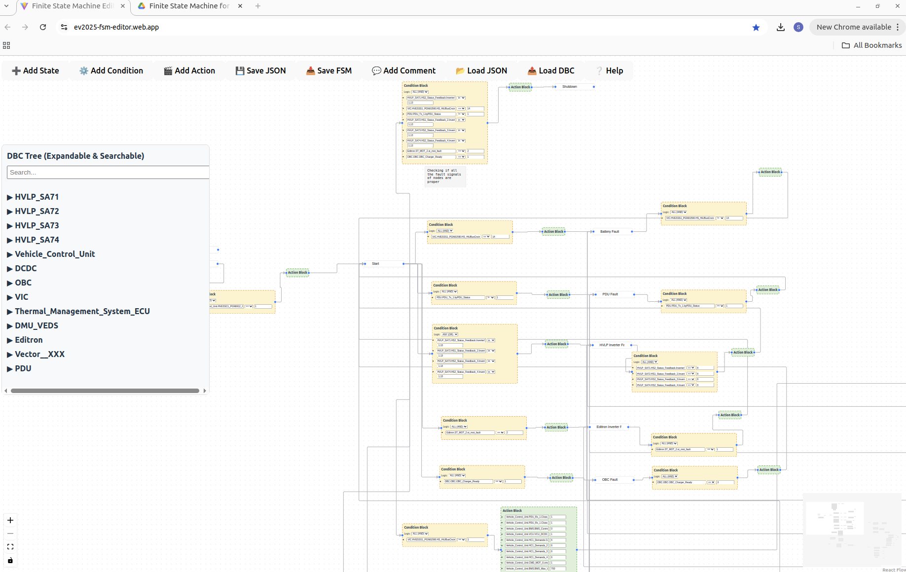
Task: Click the Add State toolbar button
Action: [x=36, y=71]
